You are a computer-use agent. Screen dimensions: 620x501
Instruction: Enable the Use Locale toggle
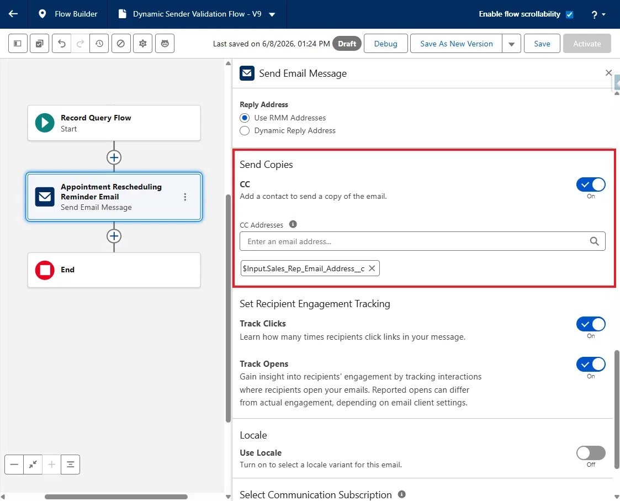click(x=591, y=453)
